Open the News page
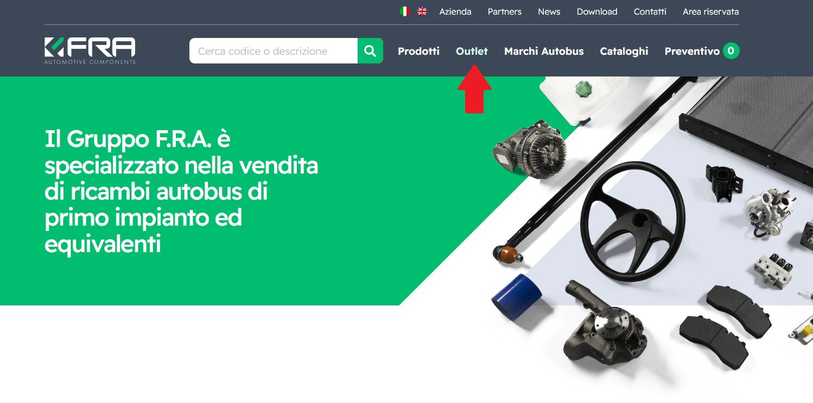 [549, 11]
